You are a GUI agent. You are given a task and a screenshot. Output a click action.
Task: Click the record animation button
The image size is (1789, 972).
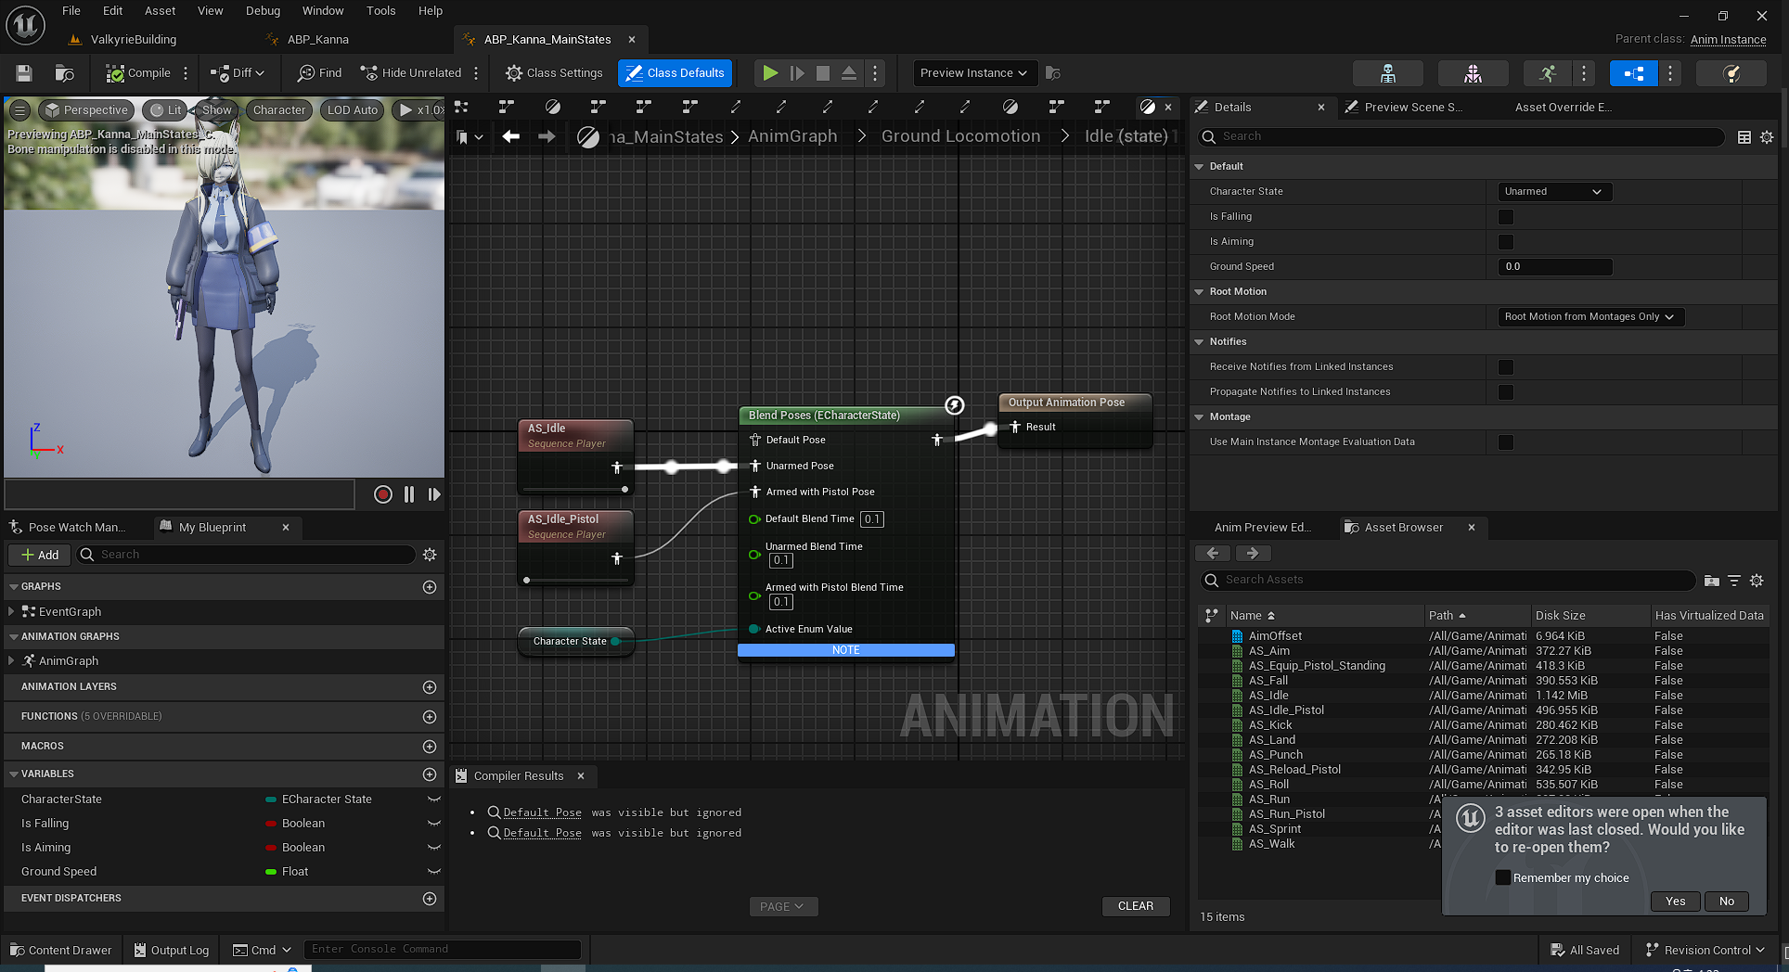tap(382, 494)
